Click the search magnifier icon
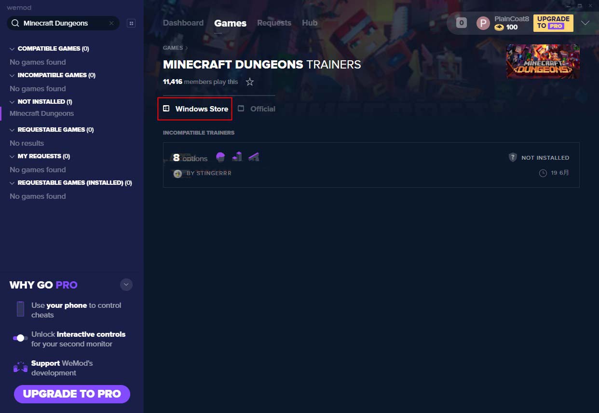This screenshot has height=413, width=599. 15,23
